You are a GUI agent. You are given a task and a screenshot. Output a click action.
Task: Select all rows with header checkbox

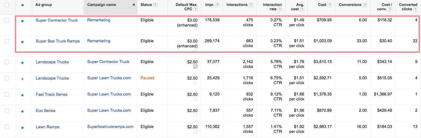(x=7, y=5)
